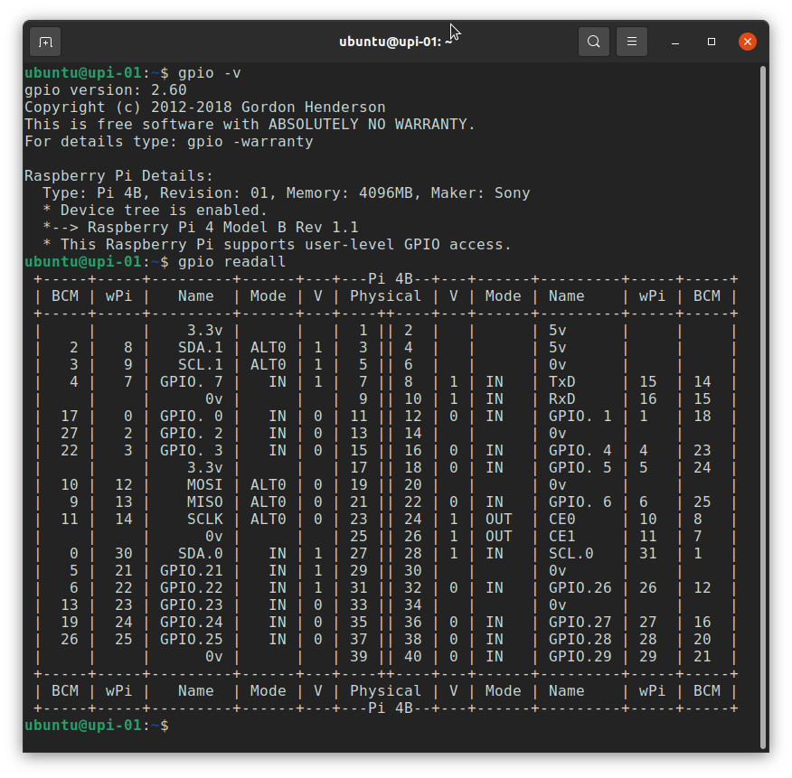Click the CE1 name cell

561,537
